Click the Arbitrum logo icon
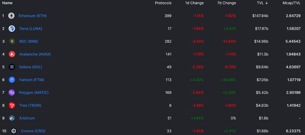This screenshot has width=305, height=135. pyautogui.click(x=12, y=118)
